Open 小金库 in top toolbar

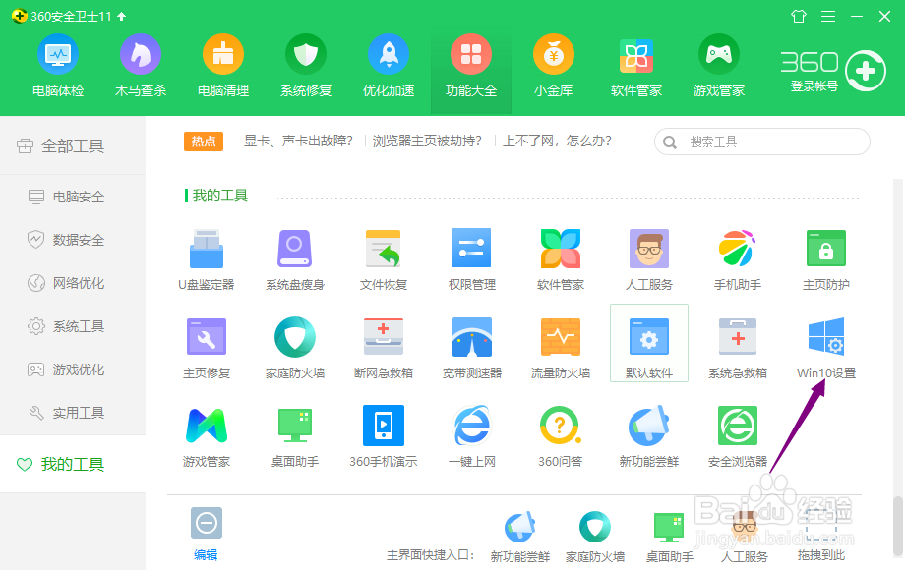pyautogui.click(x=554, y=66)
